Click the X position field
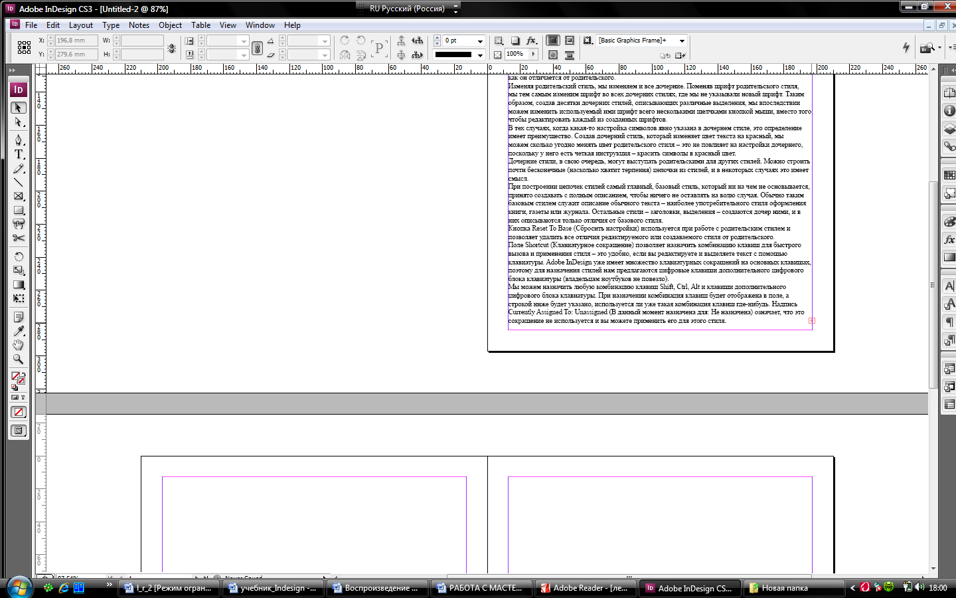956x598 pixels. point(76,41)
